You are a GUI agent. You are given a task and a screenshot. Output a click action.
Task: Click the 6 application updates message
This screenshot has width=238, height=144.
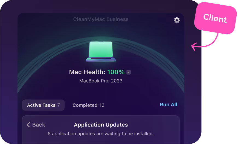101,134
